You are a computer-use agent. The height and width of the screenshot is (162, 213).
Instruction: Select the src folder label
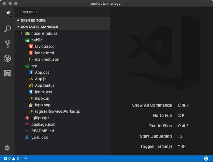(34, 66)
